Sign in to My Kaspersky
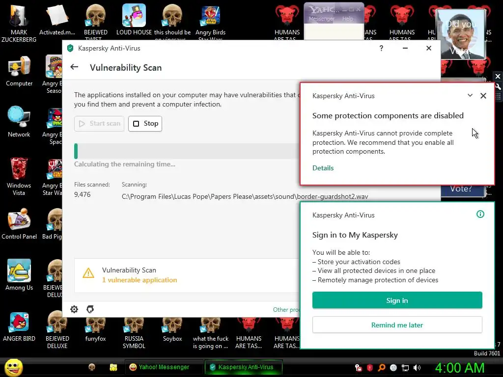 [397, 300]
